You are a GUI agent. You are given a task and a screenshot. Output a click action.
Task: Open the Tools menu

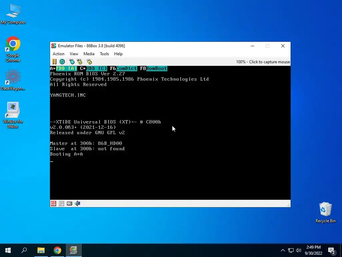[x=104, y=54]
